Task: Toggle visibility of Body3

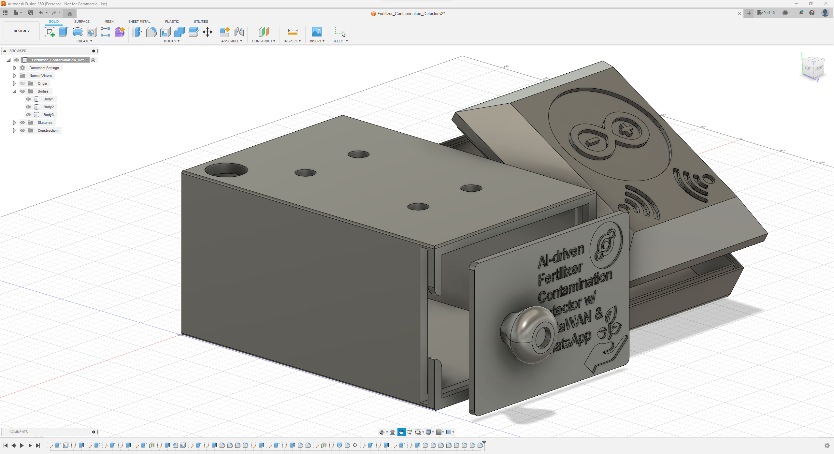Action: [x=28, y=115]
